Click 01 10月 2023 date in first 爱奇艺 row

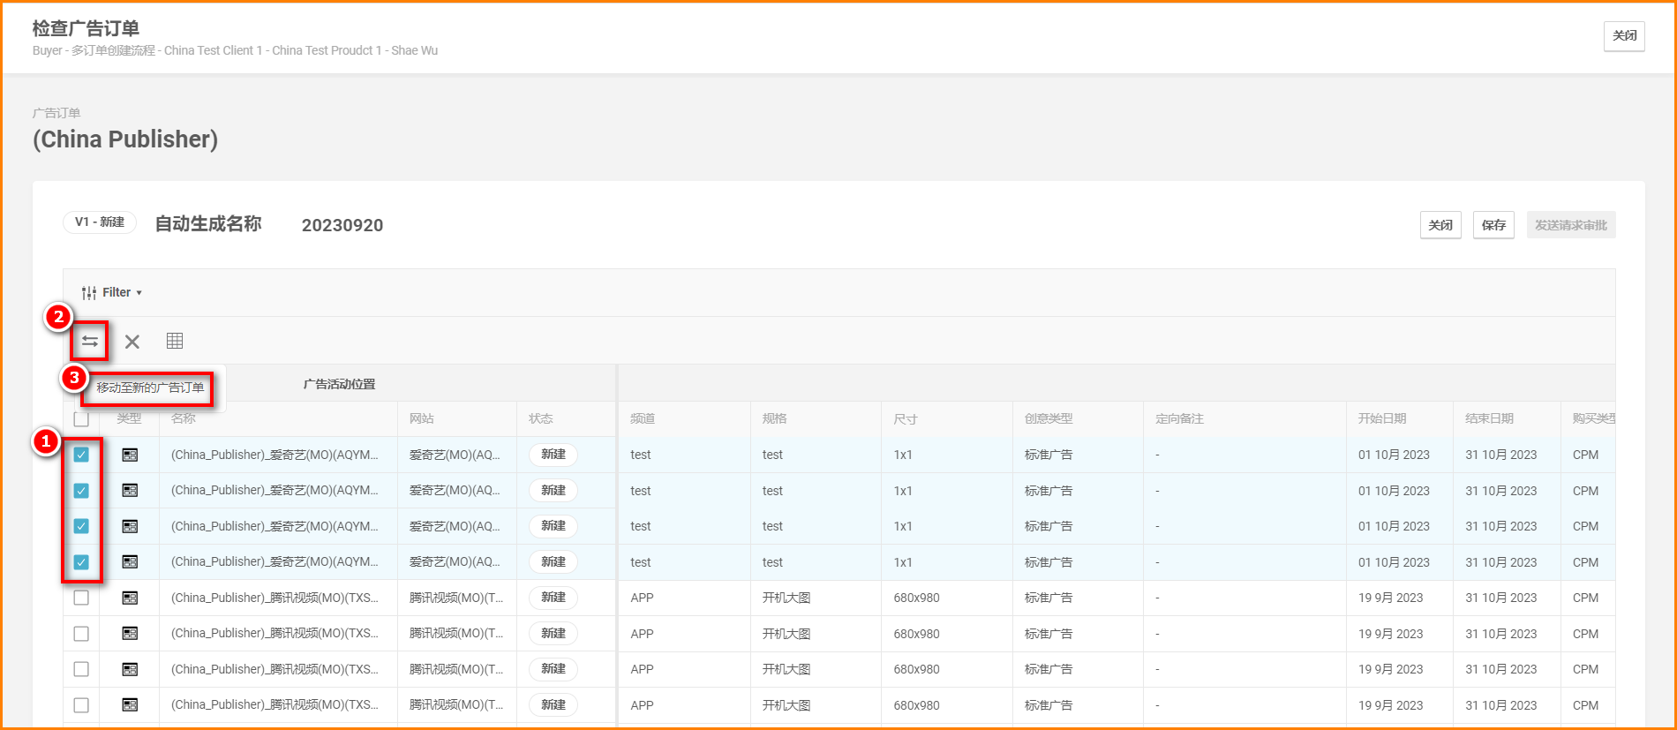(x=1394, y=455)
